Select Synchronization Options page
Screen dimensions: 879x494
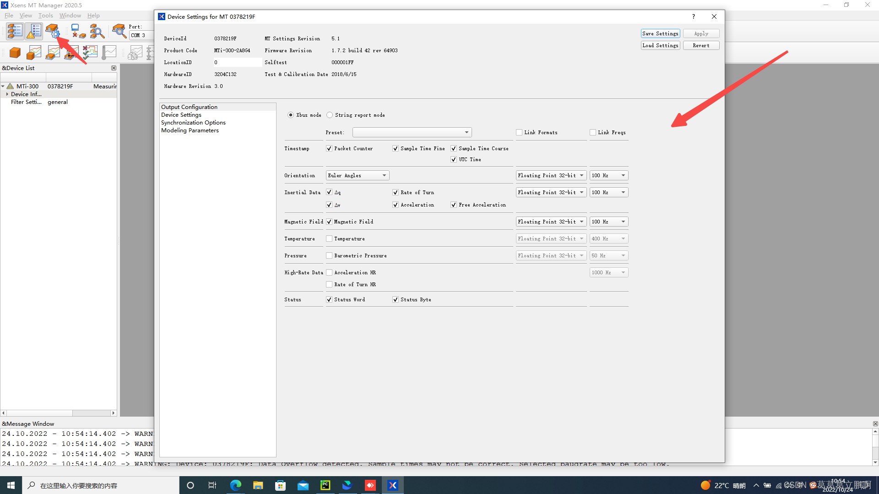pyautogui.click(x=217, y=122)
